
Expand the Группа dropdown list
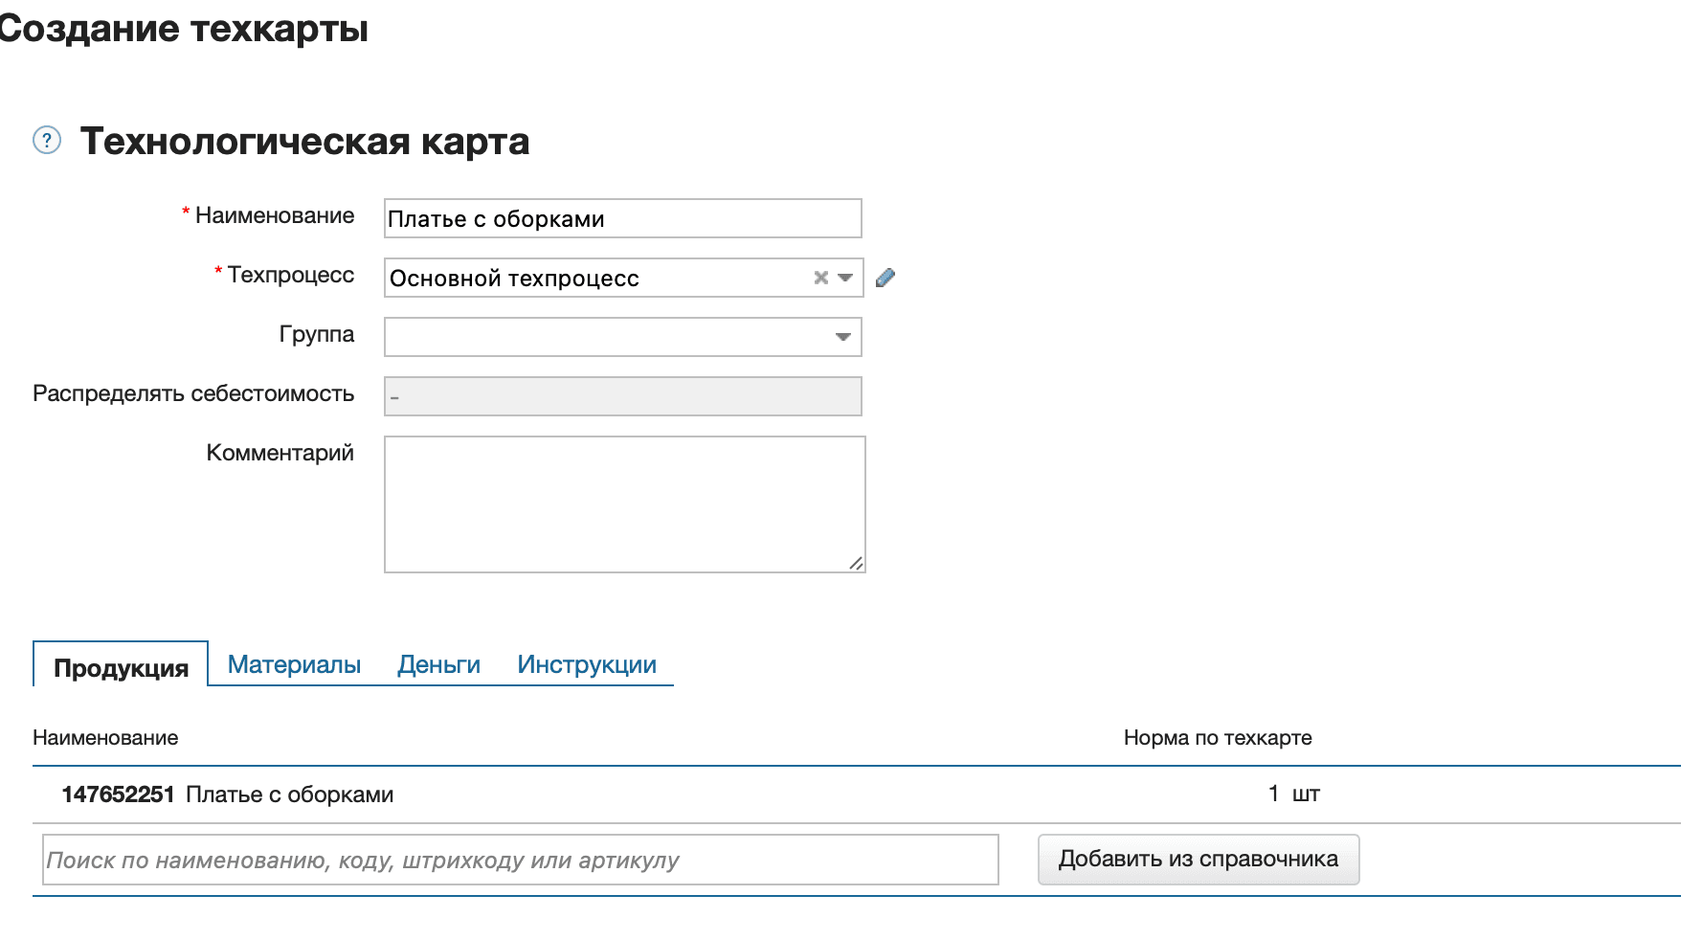pos(842,337)
